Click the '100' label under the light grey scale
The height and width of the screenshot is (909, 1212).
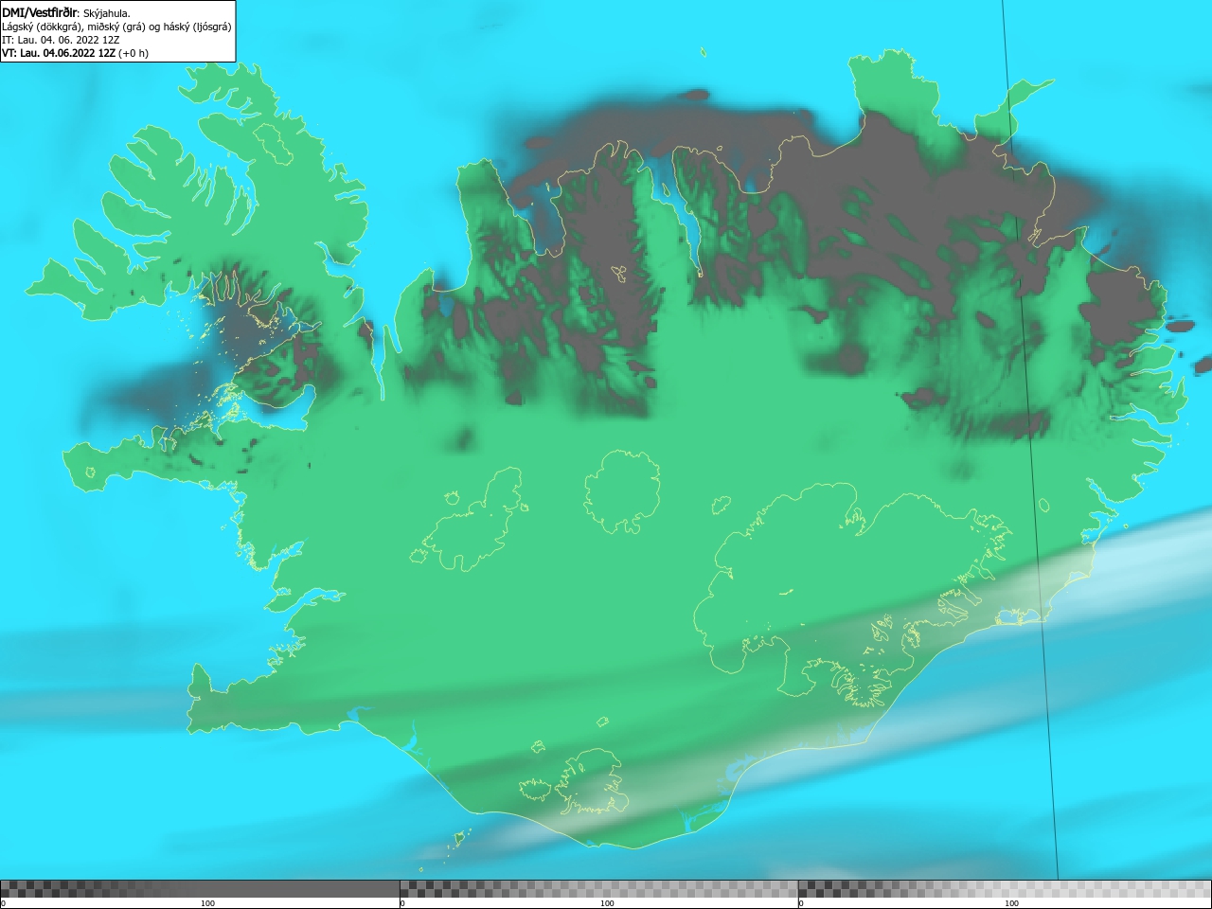coord(1011,903)
